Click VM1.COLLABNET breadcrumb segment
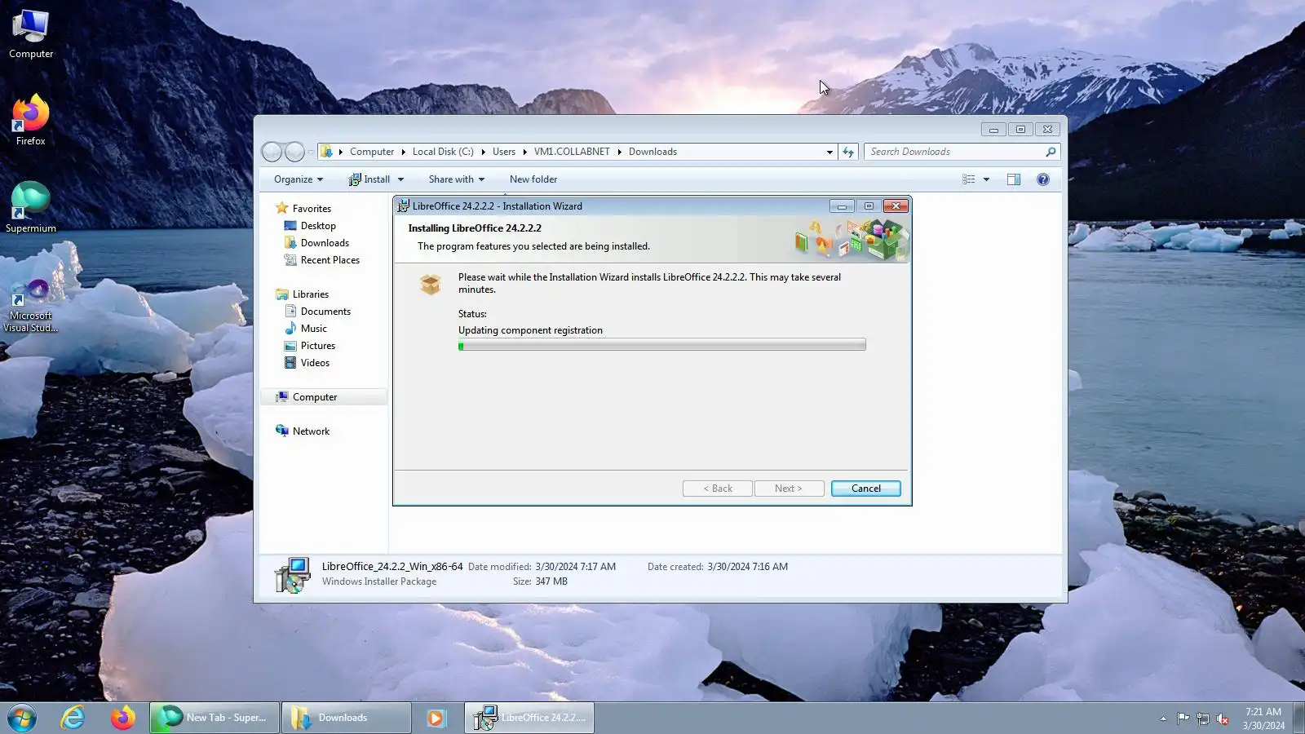Screen dimensions: 1305x734 572,152
